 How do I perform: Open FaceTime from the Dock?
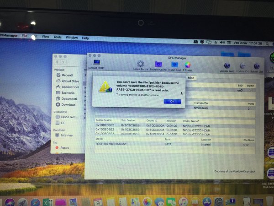coord(171,202)
